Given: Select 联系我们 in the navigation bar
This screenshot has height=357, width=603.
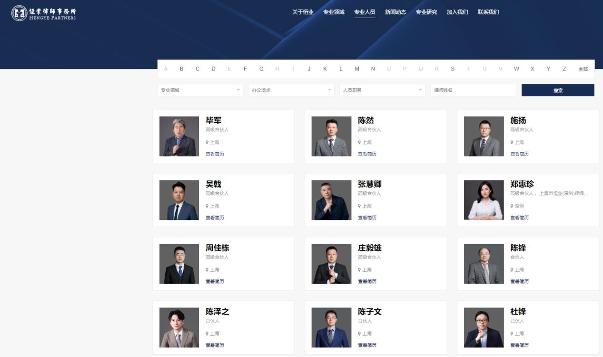Looking at the screenshot, I should coord(488,12).
